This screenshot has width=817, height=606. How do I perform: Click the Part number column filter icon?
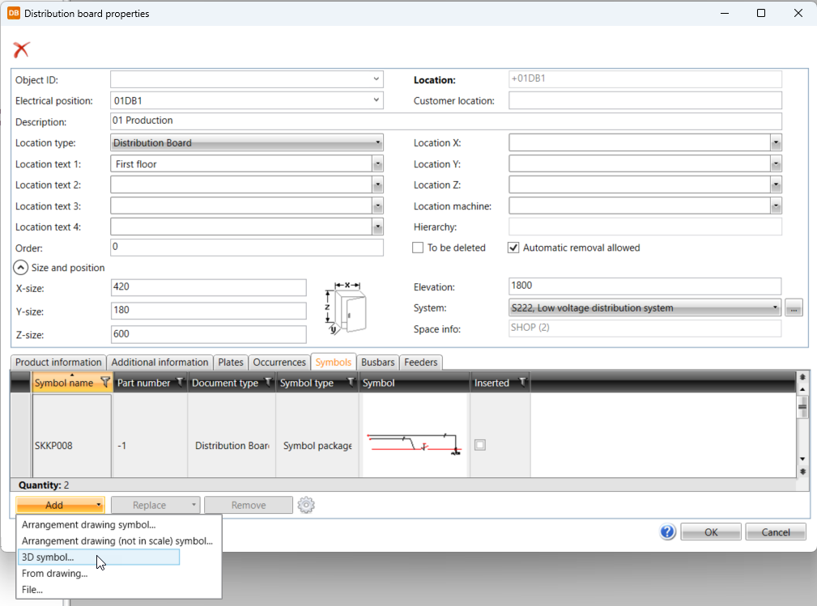(180, 383)
